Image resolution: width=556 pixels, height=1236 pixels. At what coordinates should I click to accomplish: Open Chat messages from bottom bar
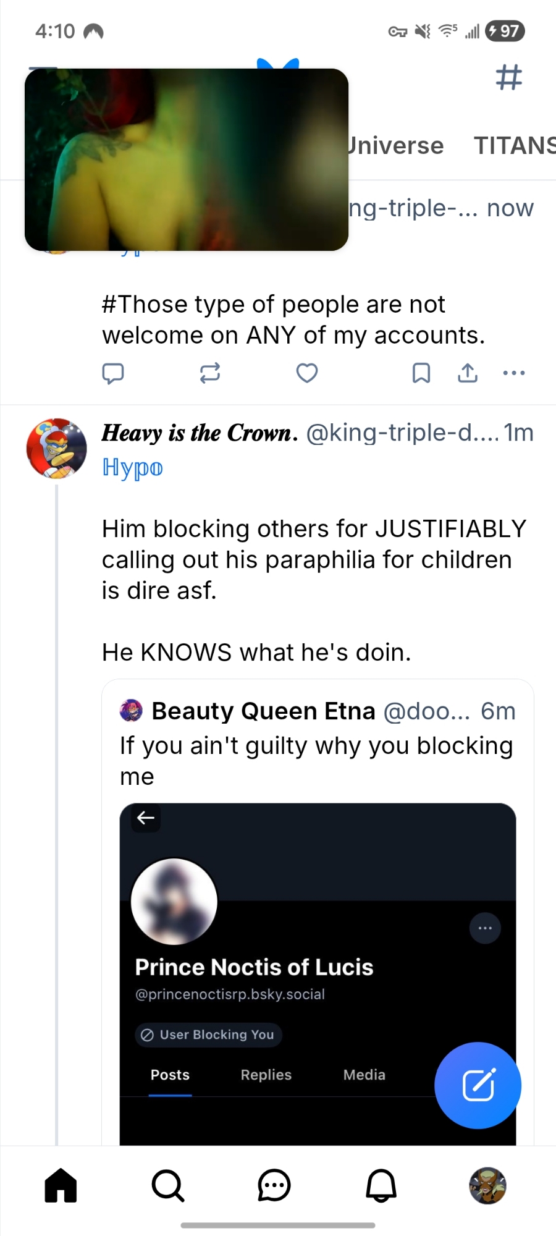274,1185
